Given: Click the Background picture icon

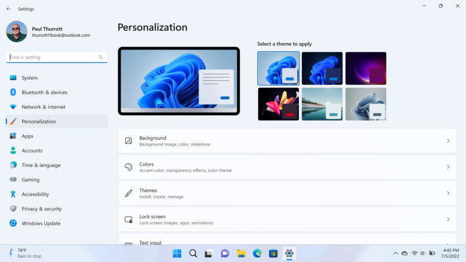Looking at the screenshot, I should (128, 141).
